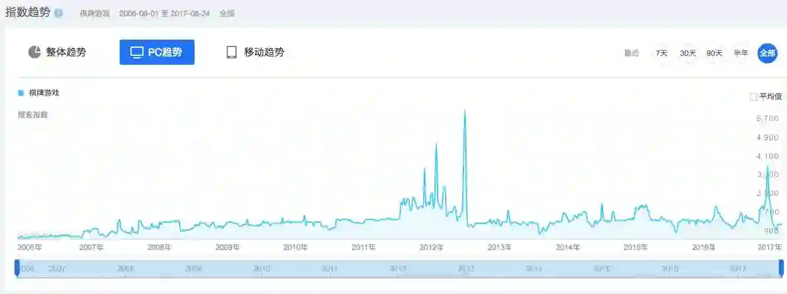Click the 2011年 label on the x-axis
The width and height of the screenshot is (787, 294).
pyautogui.click(x=363, y=248)
